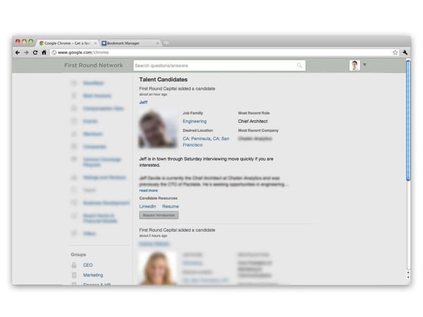This screenshot has width=423, height=317.
Task: Open the user profile dropdown arrow
Action: (364, 66)
